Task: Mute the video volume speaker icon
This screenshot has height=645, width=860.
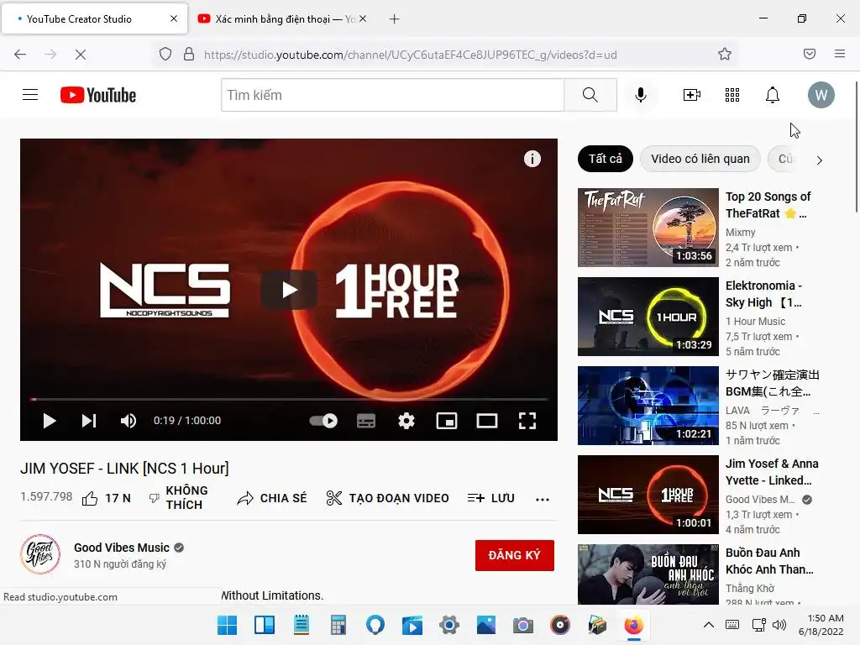Action: coord(128,421)
